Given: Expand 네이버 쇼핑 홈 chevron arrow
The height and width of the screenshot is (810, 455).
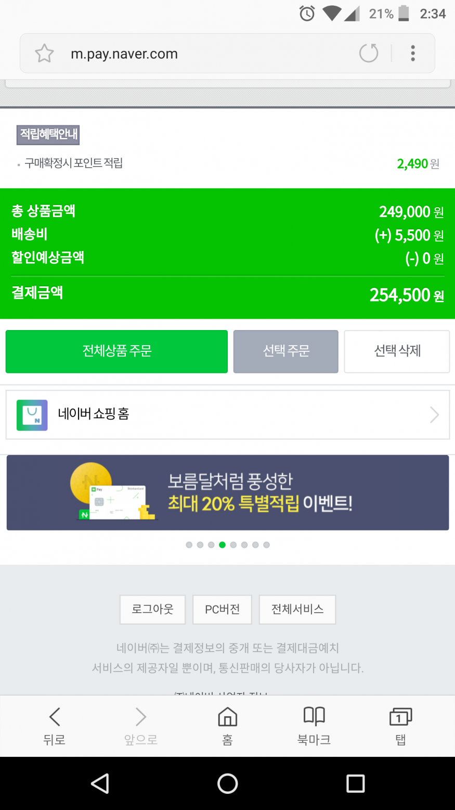Looking at the screenshot, I should point(434,415).
